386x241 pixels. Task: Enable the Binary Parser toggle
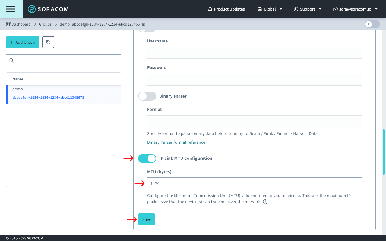pyautogui.click(x=147, y=96)
